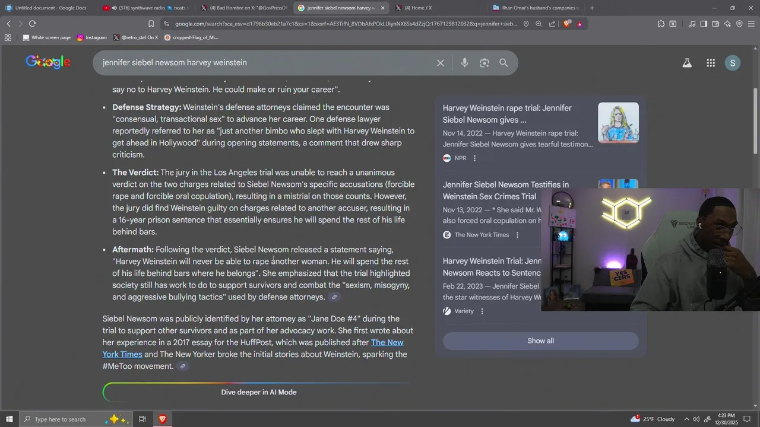Open Brave Rewards triangle icon
760x427 pixels.
click(x=579, y=24)
